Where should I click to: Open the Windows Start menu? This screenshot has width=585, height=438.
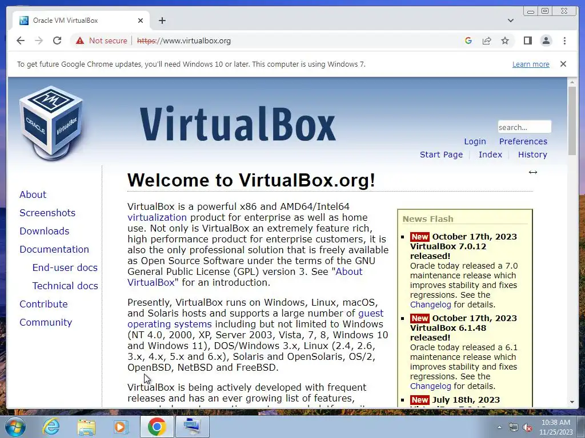tap(15, 427)
